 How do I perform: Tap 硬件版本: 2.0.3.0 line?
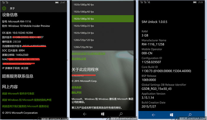point(11,41)
